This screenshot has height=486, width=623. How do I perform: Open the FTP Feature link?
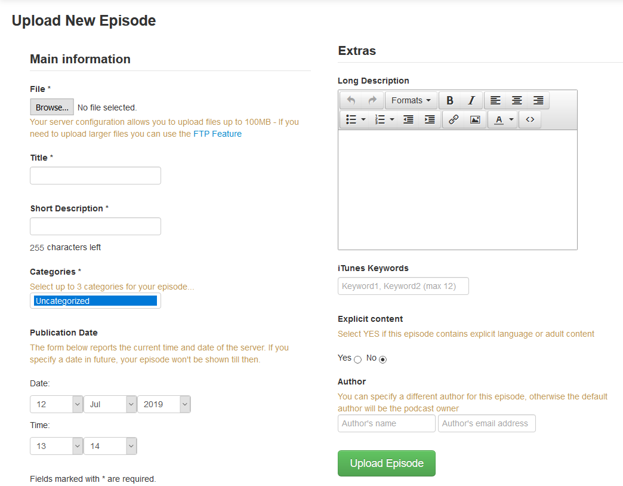click(217, 134)
